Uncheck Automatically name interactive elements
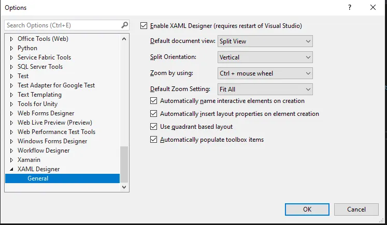The height and width of the screenshot is (225, 387). click(153, 101)
